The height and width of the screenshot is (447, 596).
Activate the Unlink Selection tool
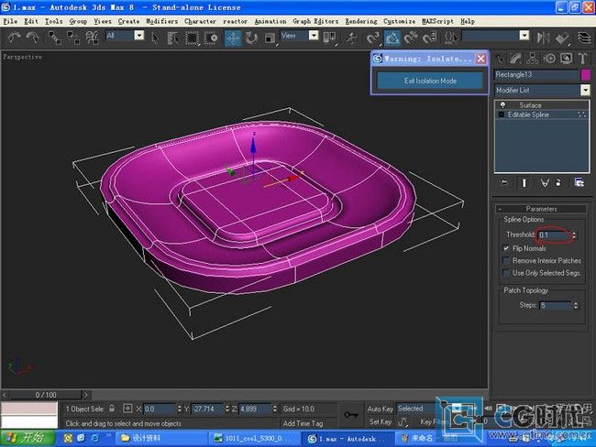[73, 38]
